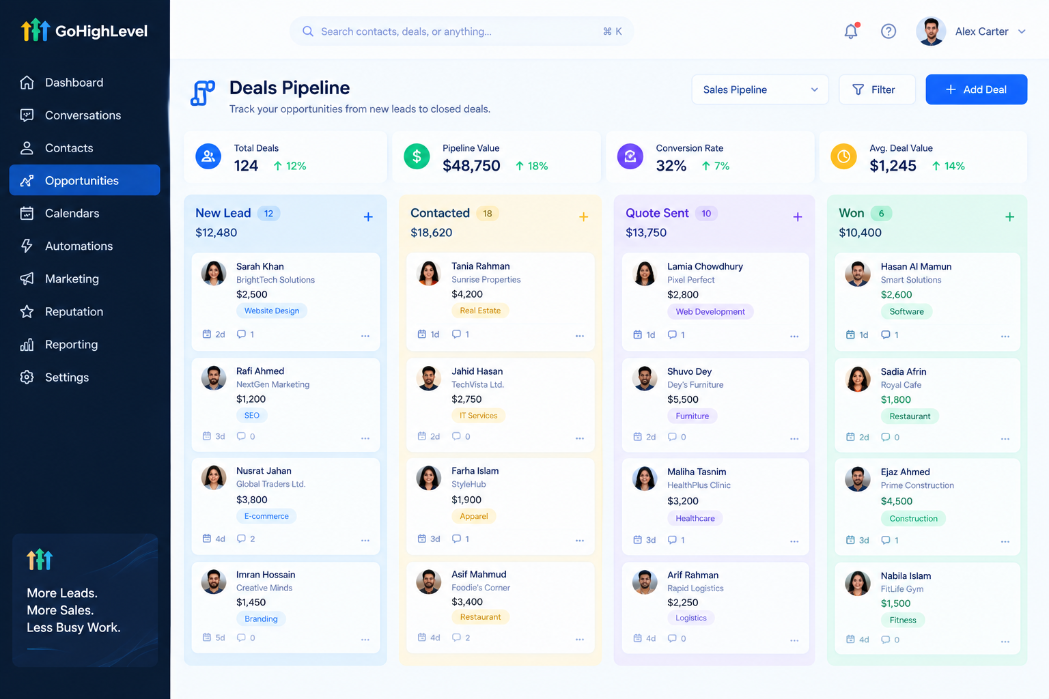The width and height of the screenshot is (1049, 699).
Task: Open the Filter button
Action: pos(877,89)
